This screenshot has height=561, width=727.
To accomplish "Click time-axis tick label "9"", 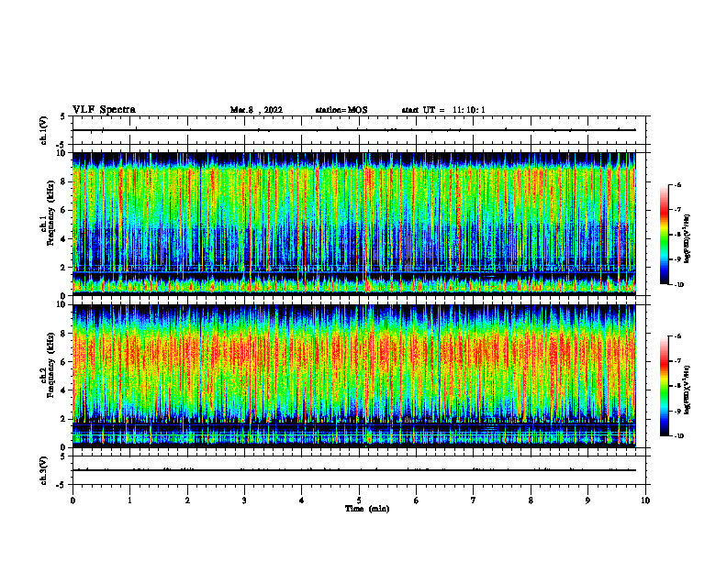I will 587,500.
